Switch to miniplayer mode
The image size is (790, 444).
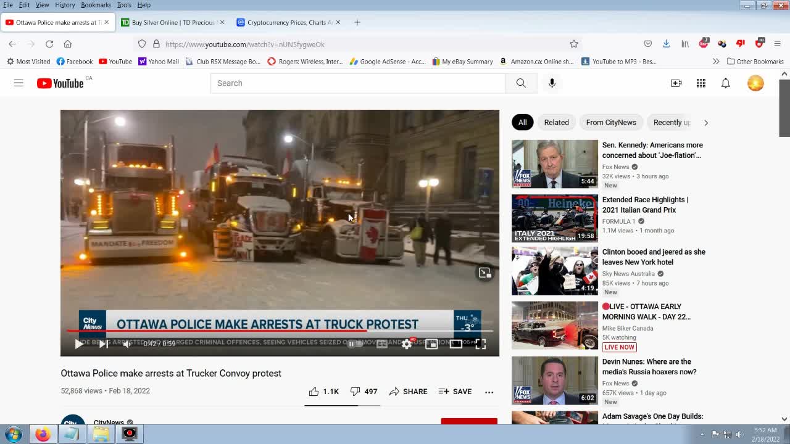click(431, 344)
